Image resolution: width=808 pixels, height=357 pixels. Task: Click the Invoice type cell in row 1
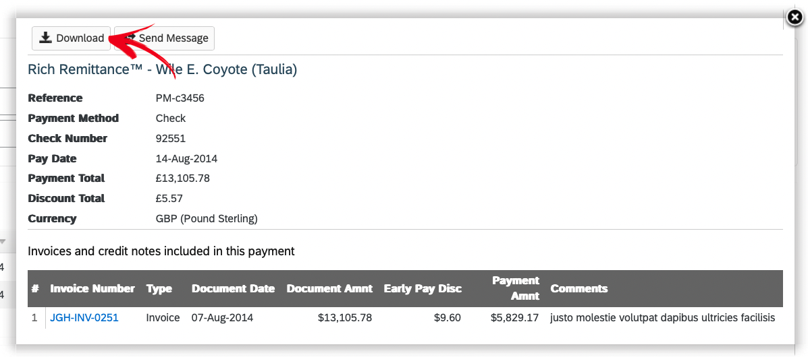163,318
